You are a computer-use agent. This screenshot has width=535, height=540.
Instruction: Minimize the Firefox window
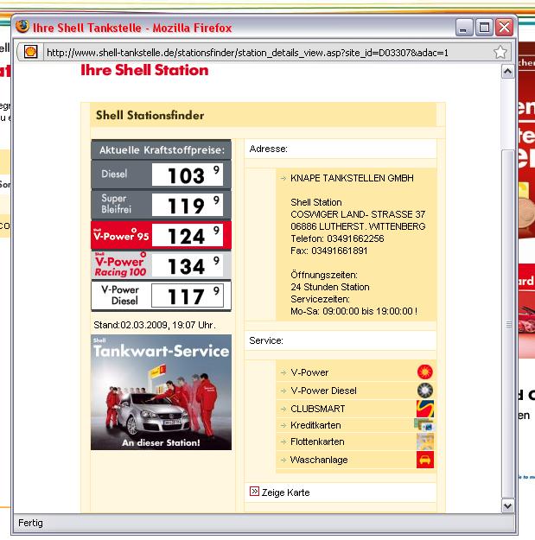point(463,27)
